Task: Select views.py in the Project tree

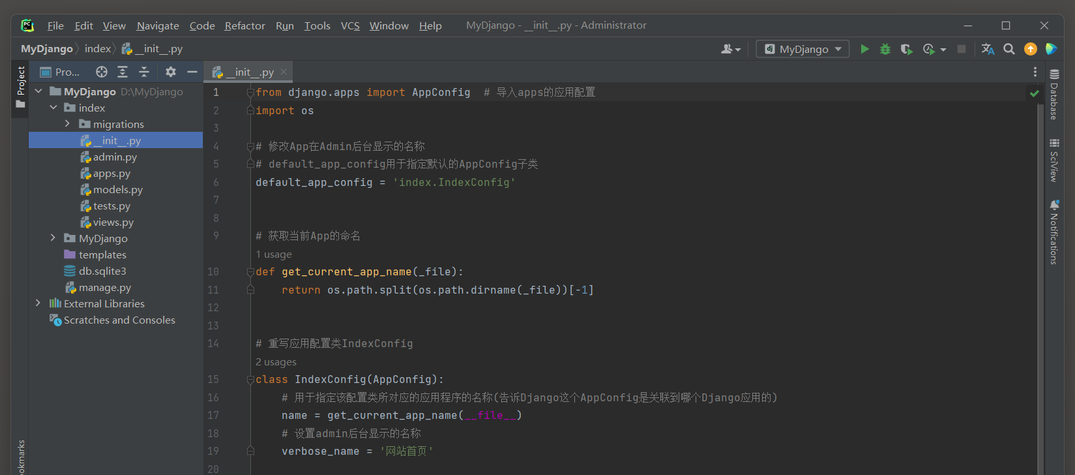Action: coord(113,222)
